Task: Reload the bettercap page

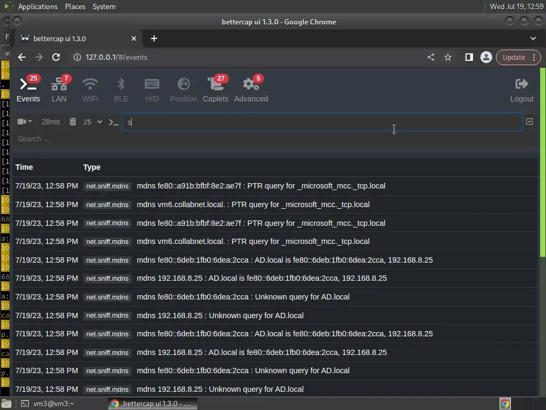Action: click(x=55, y=57)
